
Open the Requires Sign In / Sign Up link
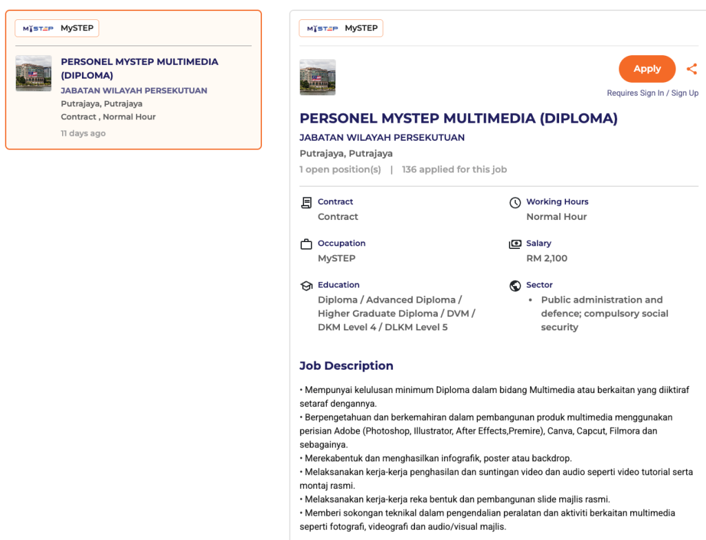pyautogui.click(x=652, y=93)
